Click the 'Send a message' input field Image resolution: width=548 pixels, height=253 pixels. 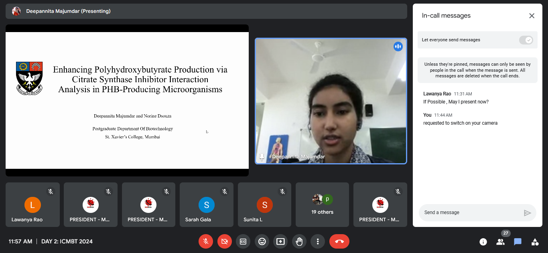tap(471, 213)
